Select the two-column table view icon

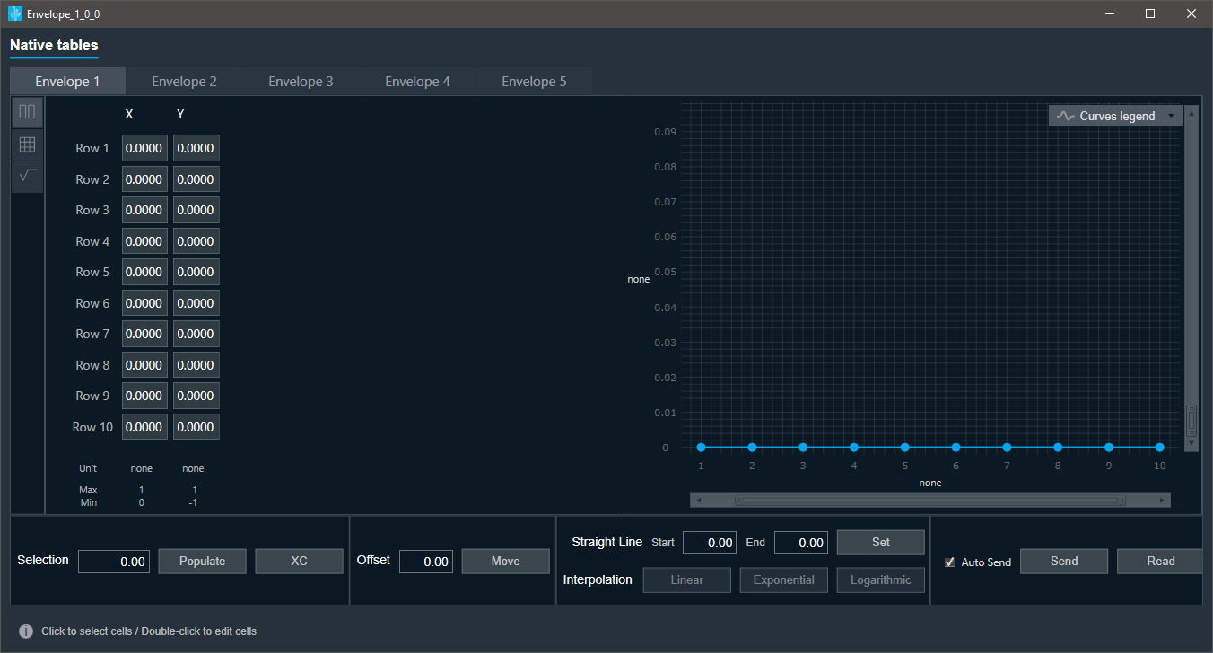pyautogui.click(x=27, y=112)
